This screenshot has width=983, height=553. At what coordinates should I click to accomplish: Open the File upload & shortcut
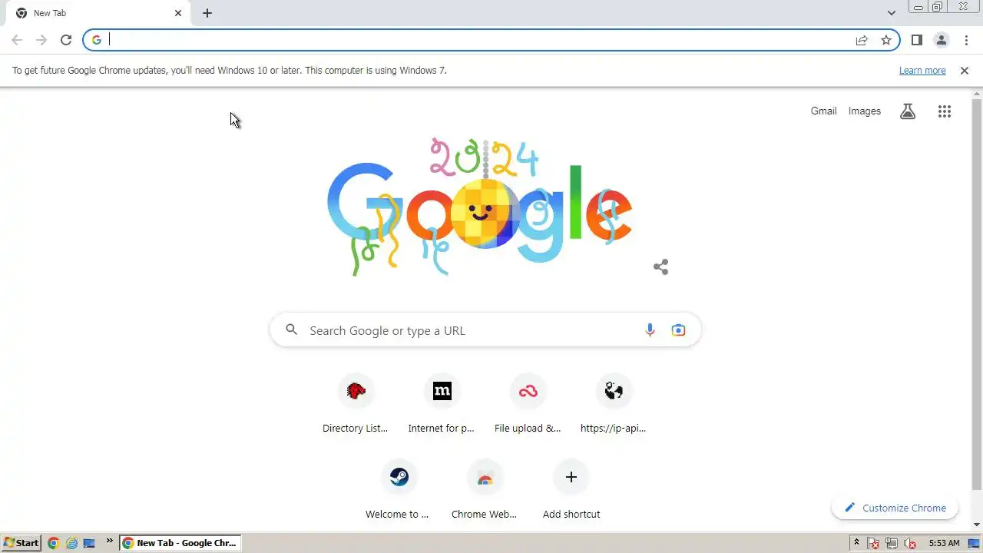[528, 405]
